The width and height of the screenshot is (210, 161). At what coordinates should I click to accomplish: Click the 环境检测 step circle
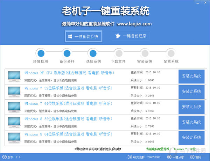tap(41, 53)
